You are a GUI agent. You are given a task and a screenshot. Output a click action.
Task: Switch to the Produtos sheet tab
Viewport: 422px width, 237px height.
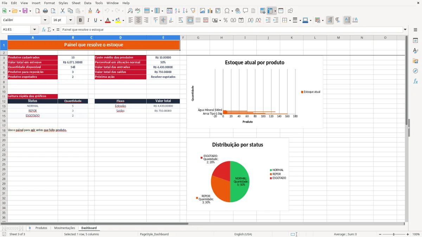41,228
